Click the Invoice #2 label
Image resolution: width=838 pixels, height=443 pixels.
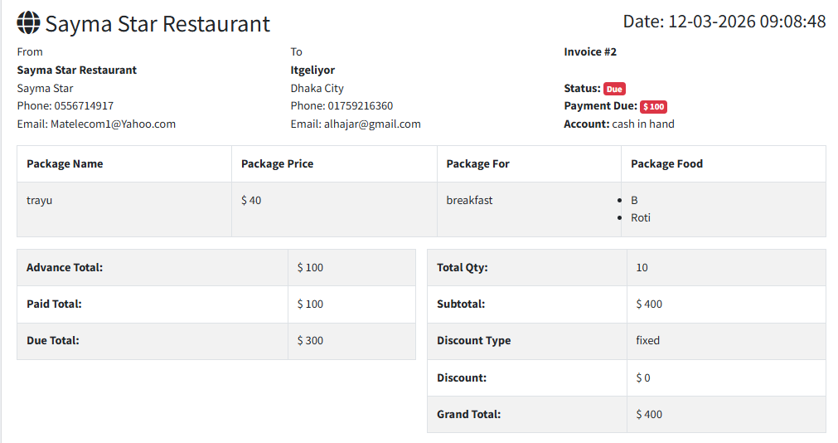pos(590,51)
